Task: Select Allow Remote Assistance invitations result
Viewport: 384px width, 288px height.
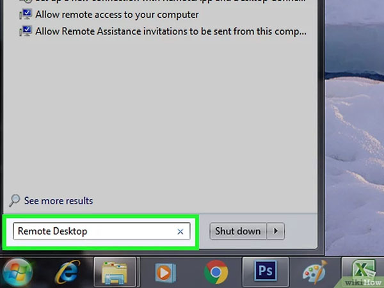Action: [171, 31]
